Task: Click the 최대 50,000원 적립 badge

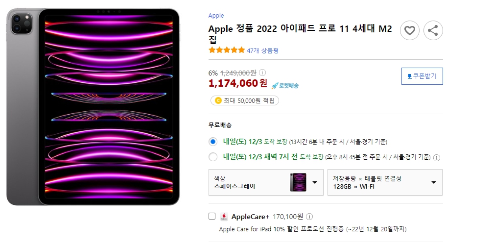Action: (245, 100)
